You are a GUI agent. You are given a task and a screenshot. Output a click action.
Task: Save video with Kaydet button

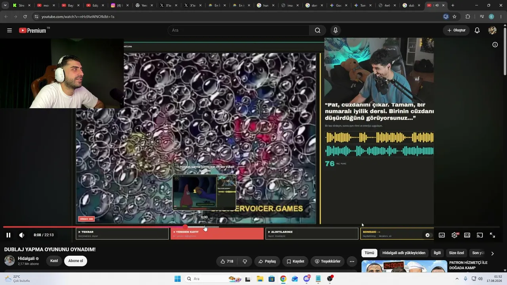pyautogui.click(x=295, y=261)
